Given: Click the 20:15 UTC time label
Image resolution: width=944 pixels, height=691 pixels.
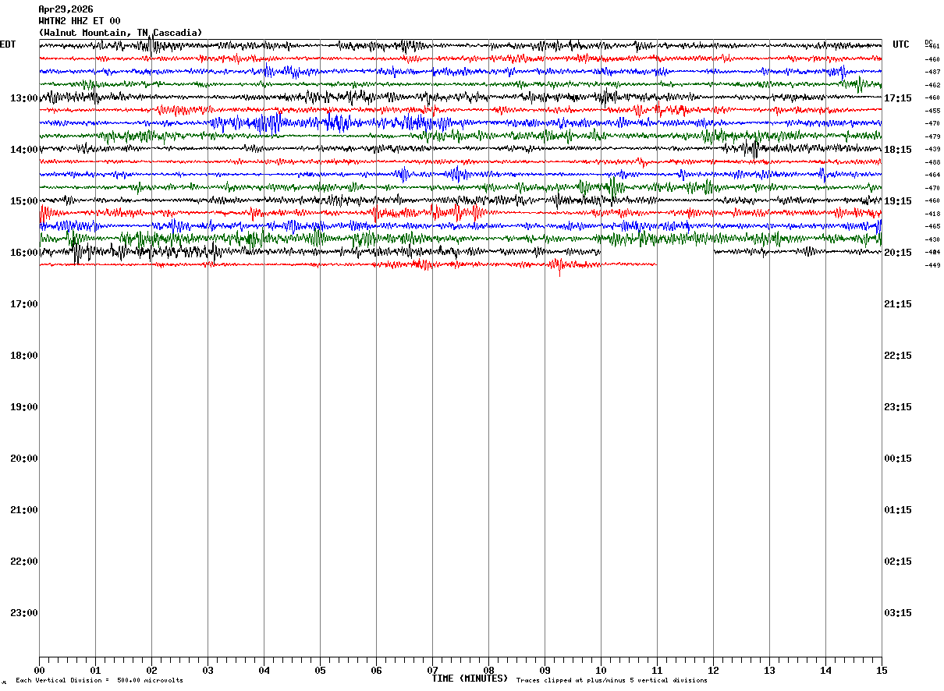Looking at the screenshot, I should 898,253.
